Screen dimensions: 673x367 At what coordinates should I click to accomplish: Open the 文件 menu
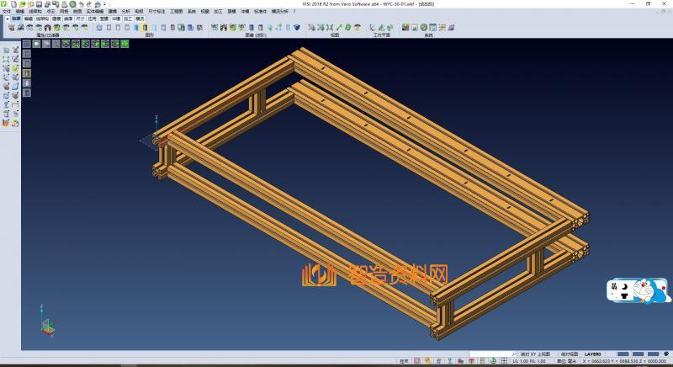pos(6,11)
